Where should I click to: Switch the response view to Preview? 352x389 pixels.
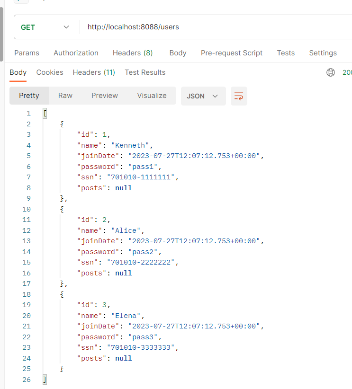click(105, 96)
